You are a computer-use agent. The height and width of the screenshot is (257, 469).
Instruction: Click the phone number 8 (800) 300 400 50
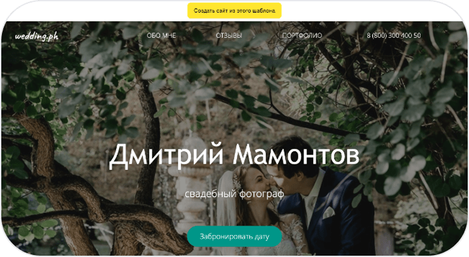pyautogui.click(x=394, y=35)
